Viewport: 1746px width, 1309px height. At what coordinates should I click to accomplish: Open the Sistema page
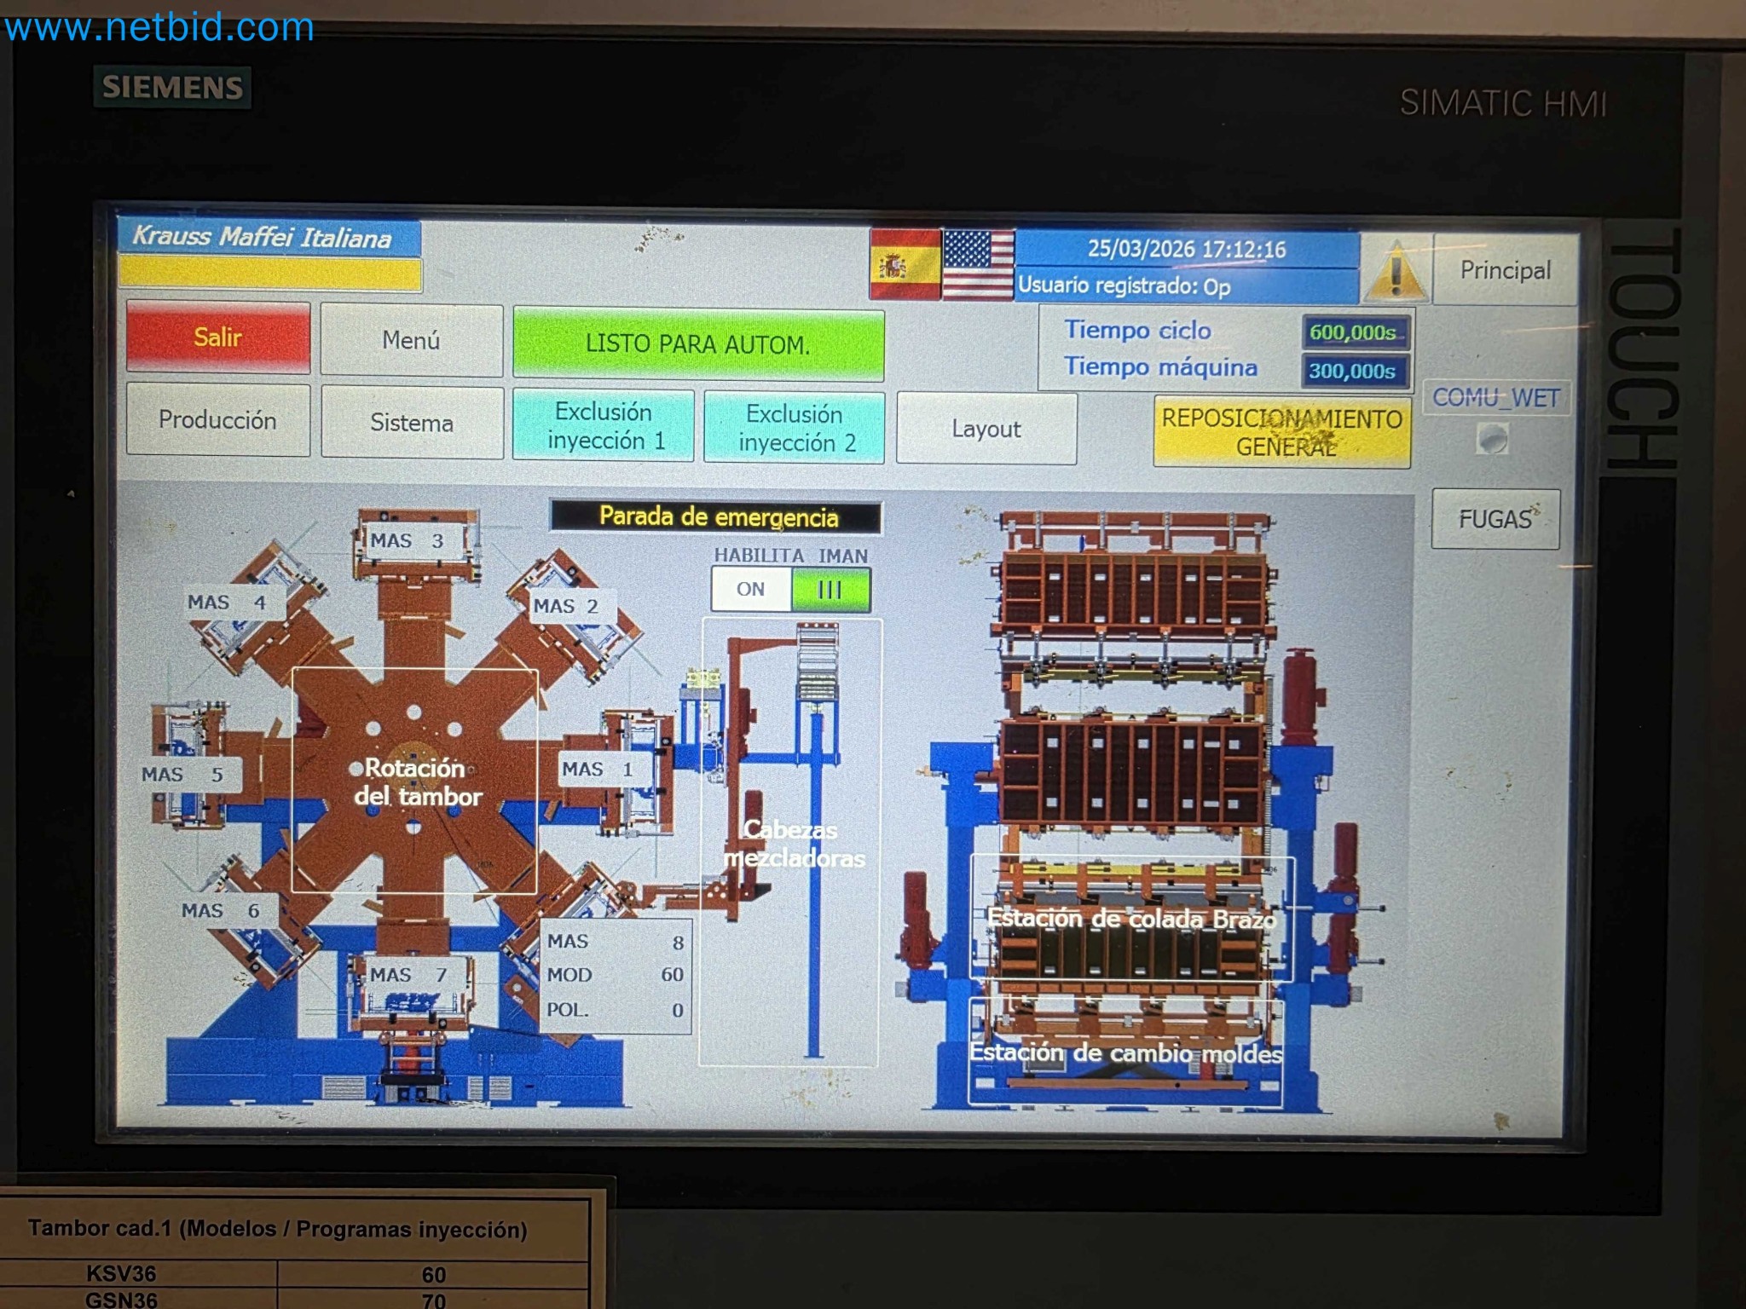click(412, 423)
